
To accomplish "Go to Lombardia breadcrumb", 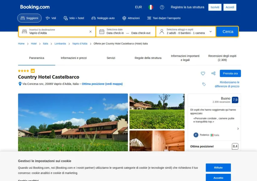I will [x=60, y=44].
